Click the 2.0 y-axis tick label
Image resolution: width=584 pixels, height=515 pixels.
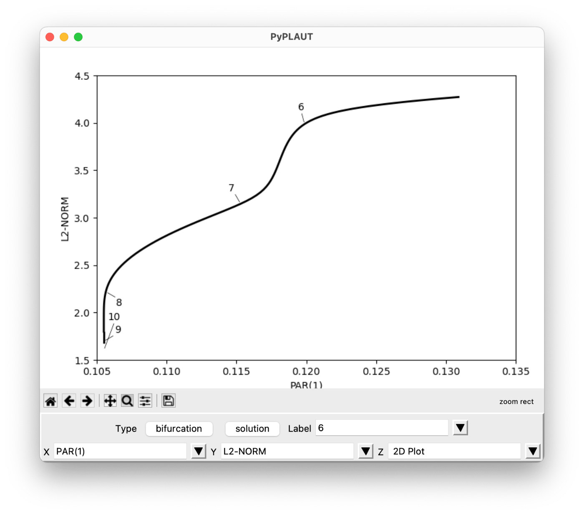[82, 313]
